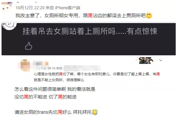Viewport: 177px width, 116px height.
Task: Expand the chevron menu on the lower post
Action: 161,60
